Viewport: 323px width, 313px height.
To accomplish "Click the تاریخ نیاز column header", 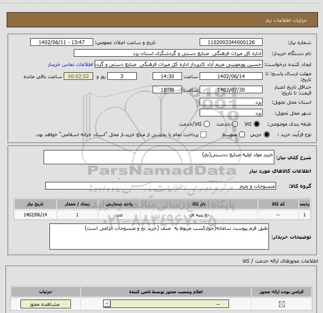I will (x=35, y=204).
